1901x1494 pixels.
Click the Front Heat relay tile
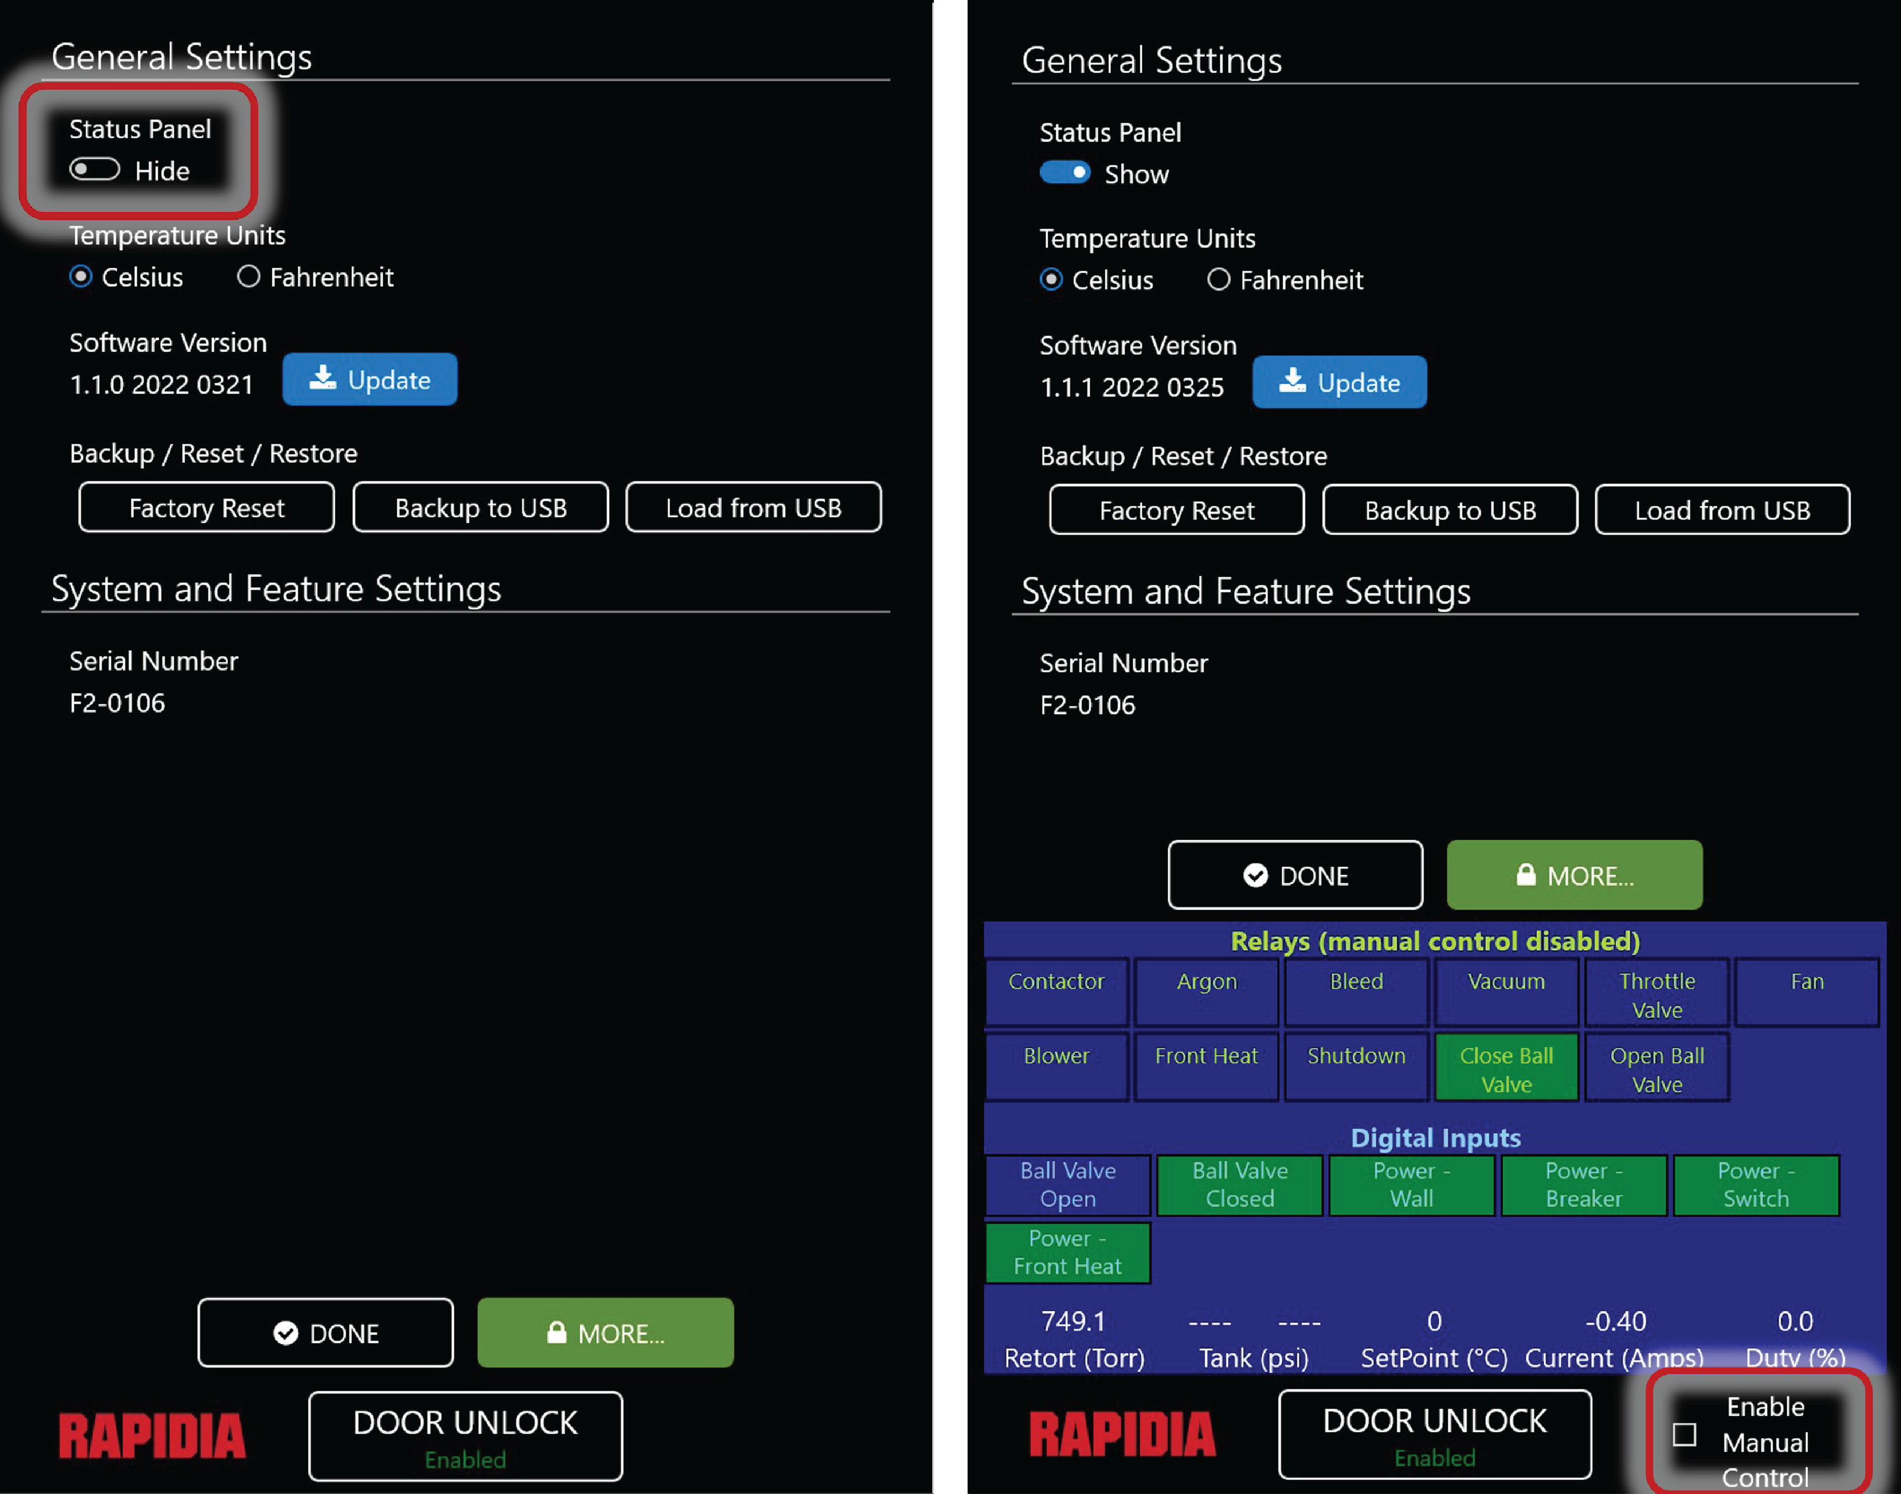[x=1206, y=1067]
